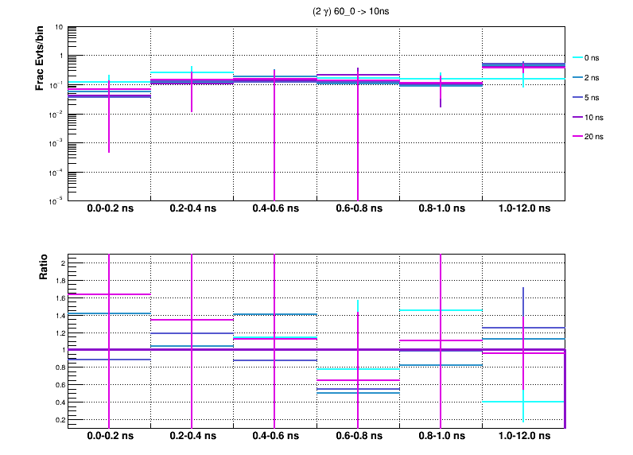This screenshot has height=455, width=633.
Task: Click "0.0-0.2 ns" label under upper plot
Action: [110, 209]
